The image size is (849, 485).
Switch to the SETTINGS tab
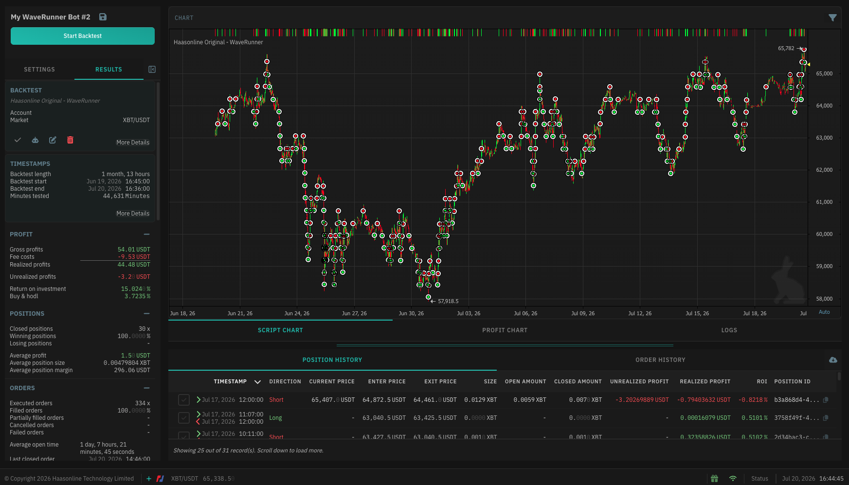pos(39,70)
